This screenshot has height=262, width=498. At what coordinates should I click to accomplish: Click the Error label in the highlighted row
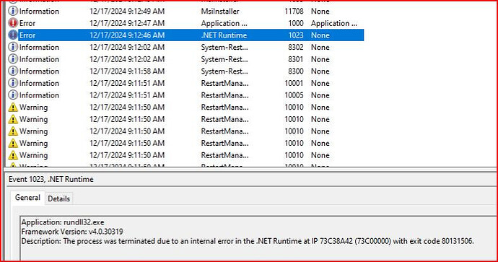pos(27,35)
